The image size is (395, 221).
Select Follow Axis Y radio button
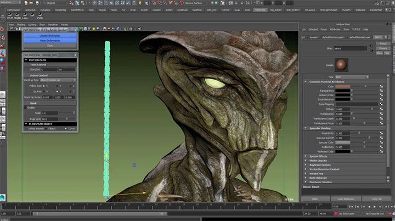tap(57, 86)
